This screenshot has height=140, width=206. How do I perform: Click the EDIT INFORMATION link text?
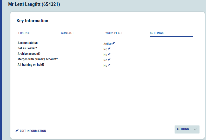[33, 131]
